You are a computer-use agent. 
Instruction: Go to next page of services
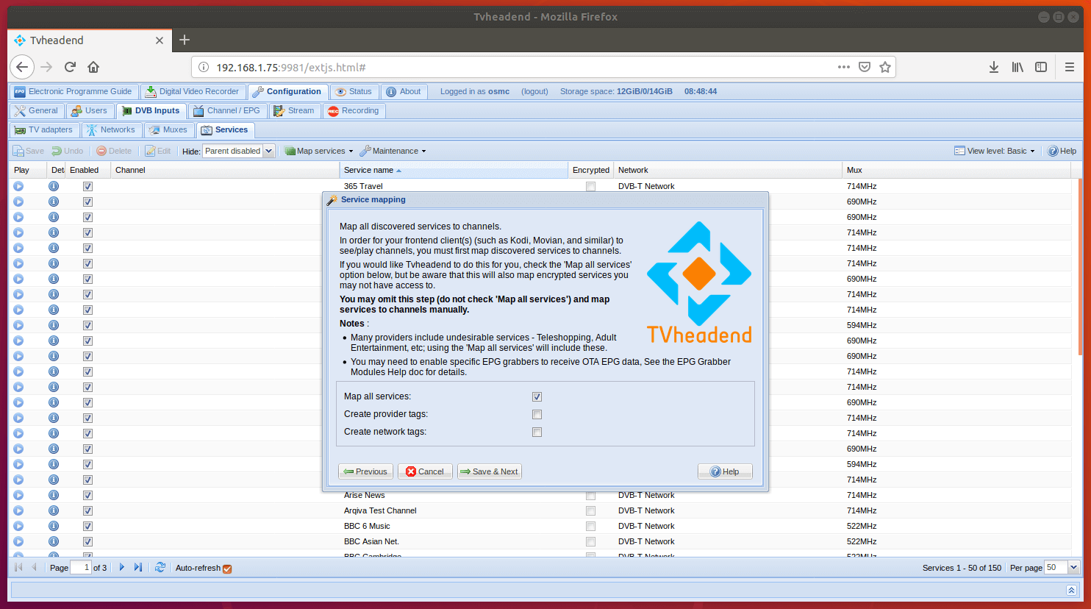(122, 567)
